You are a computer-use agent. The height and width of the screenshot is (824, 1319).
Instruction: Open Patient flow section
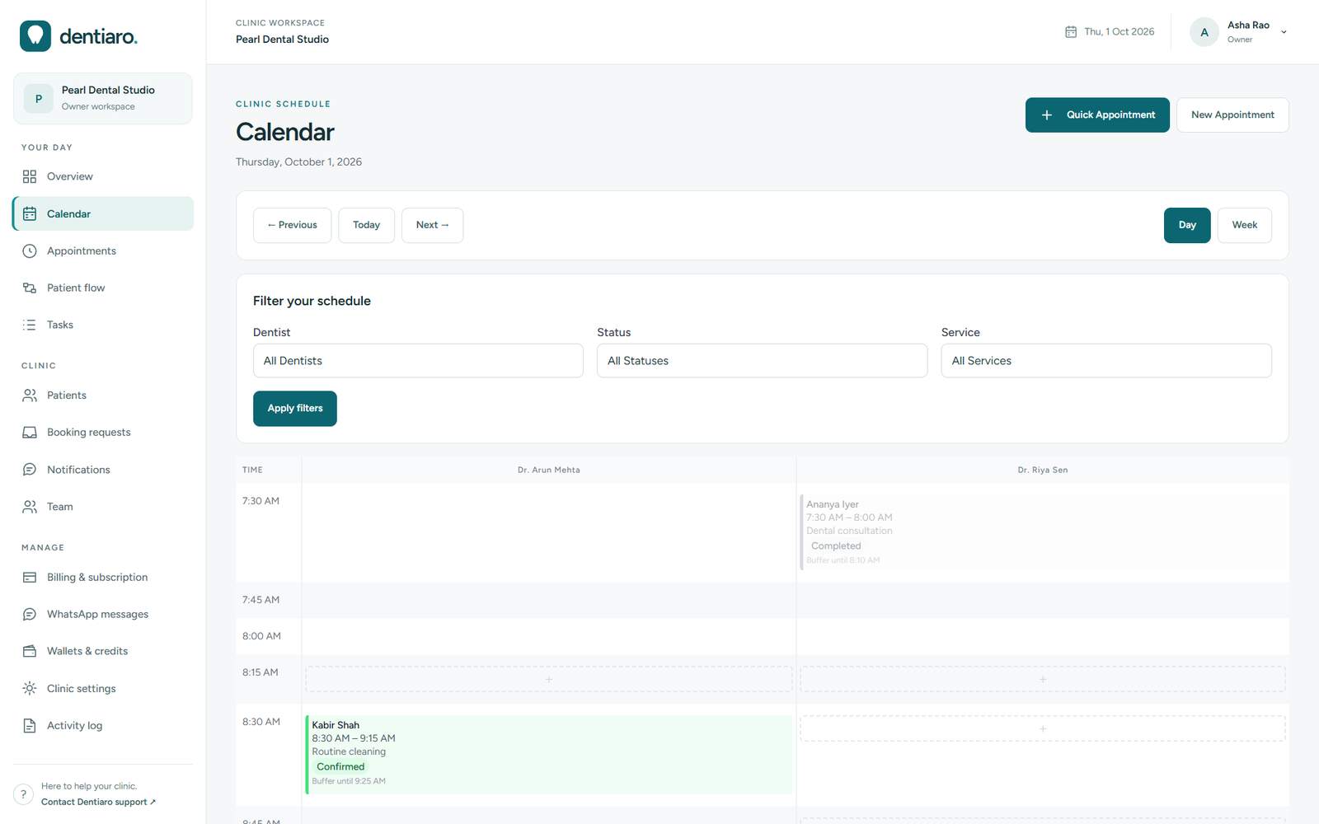tap(103, 288)
